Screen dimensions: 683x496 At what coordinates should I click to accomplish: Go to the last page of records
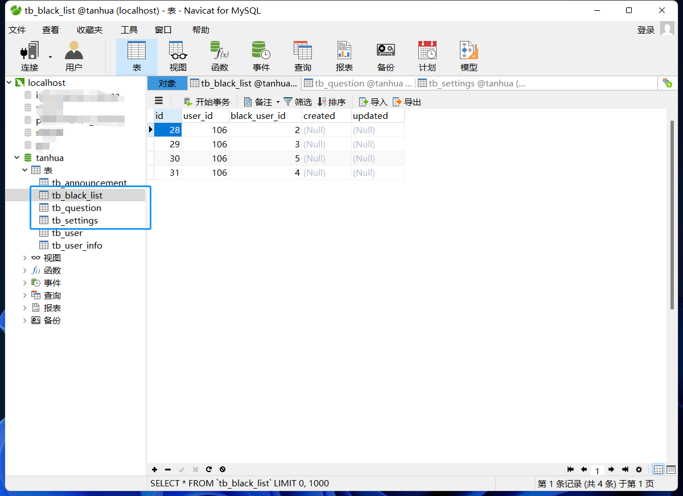coord(625,469)
